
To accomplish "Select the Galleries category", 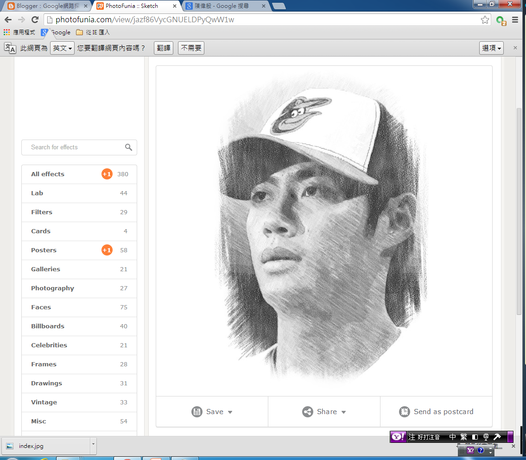I will tap(79, 269).
